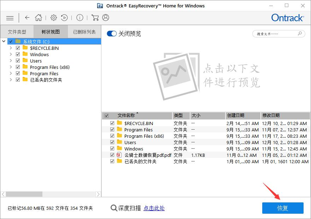Image resolution: width=311 pixels, height=219 pixels.
Task: Click the $RECYCLE.BIN folder icon in file list
Action: point(119,123)
